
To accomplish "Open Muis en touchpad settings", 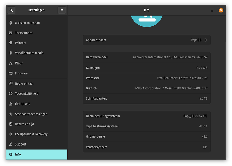I will coord(37,23).
